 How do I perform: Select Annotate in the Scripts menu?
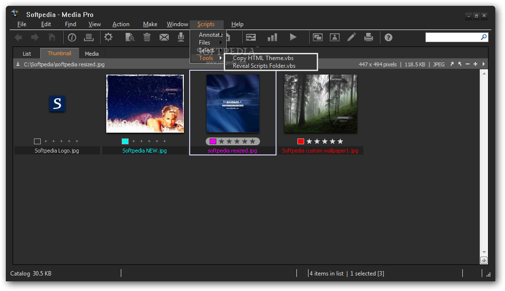[208, 35]
